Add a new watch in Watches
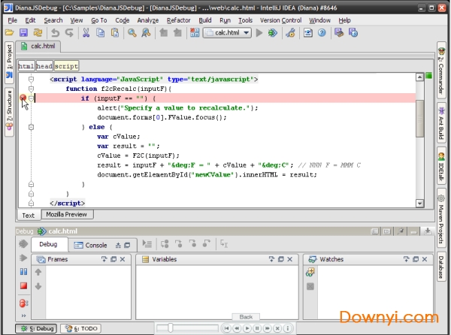Screen dimensions: 451x335 pyautogui.click(x=310, y=272)
